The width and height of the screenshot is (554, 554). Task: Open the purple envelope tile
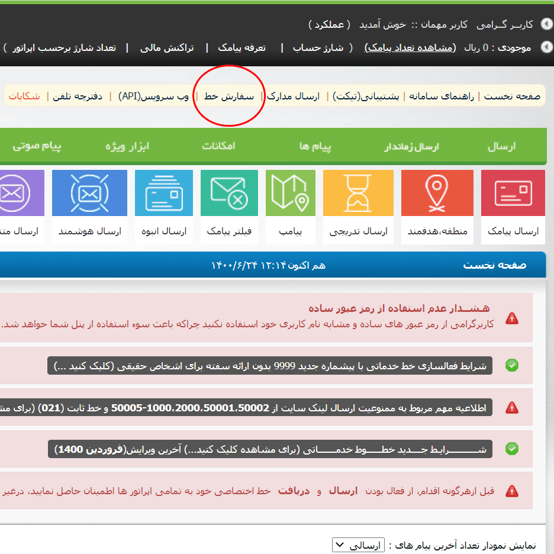(x=22, y=193)
